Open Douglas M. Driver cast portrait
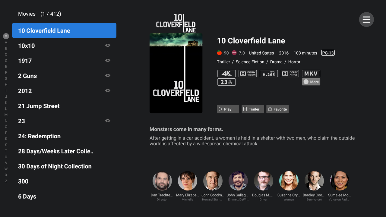 click(x=264, y=181)
